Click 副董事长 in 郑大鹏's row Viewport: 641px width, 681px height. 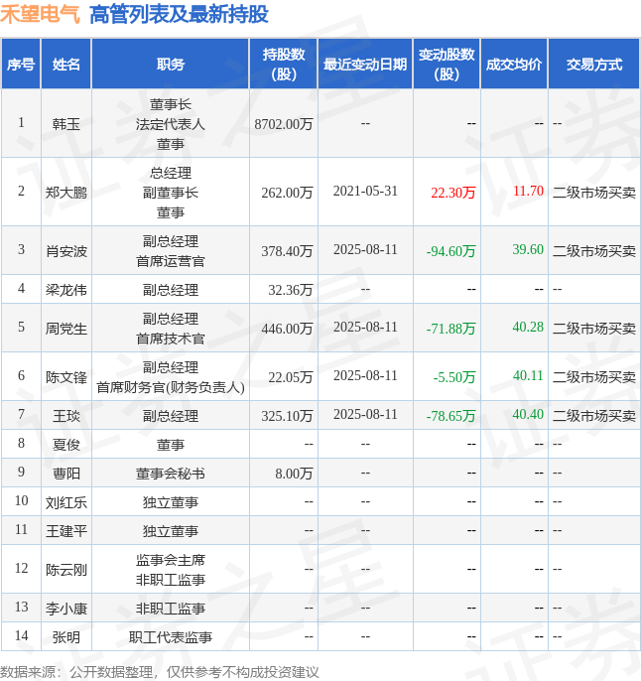point(170,193)
